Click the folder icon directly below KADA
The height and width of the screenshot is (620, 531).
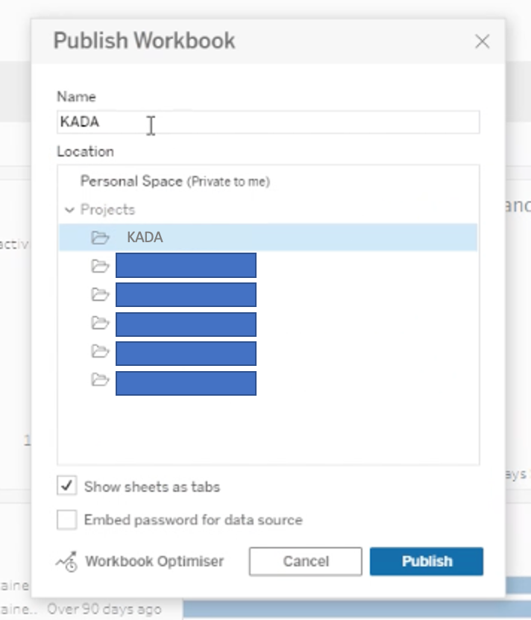[x=100, y=266]
